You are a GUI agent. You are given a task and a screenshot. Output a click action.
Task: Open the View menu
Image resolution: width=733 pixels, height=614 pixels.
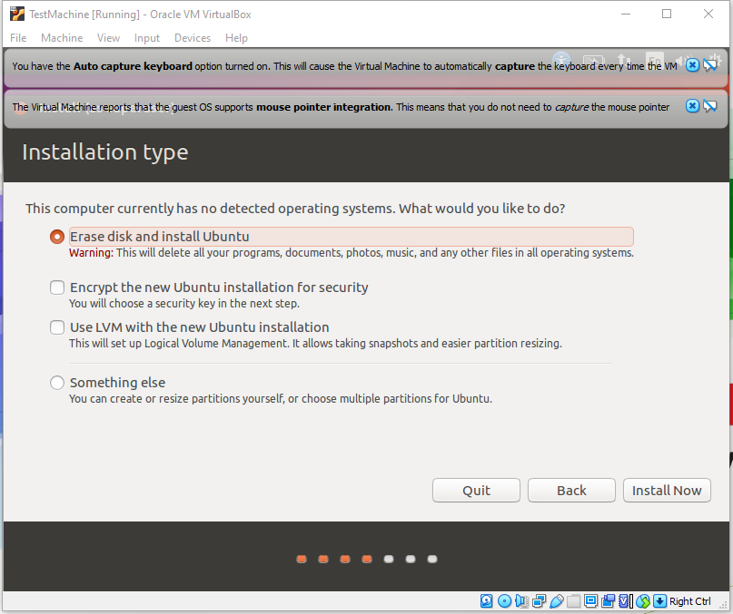[108, 38]
